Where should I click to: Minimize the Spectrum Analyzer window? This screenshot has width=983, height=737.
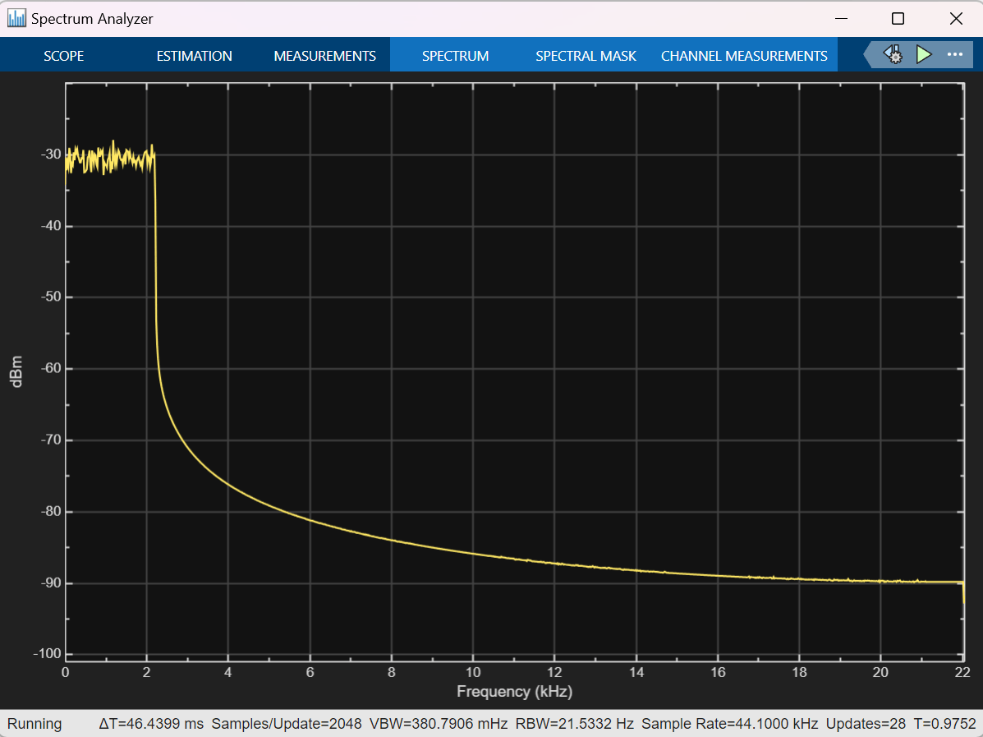tap(841, 18)
